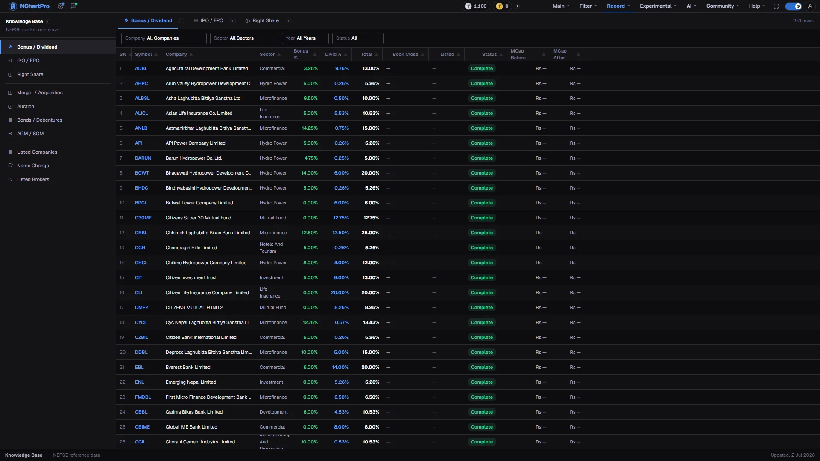This screenshot has height=461, width=820.
Task: Sort table by Symbol column arrow
Action: point(156,55)
